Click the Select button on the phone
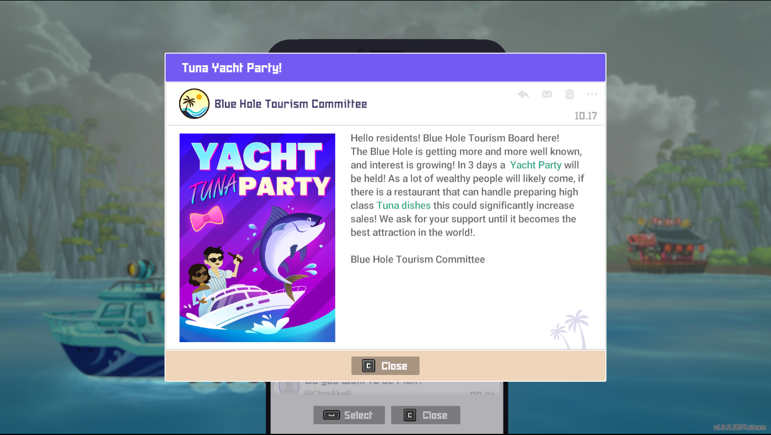This screenshot has width=771, height=435. pos(349,415)
